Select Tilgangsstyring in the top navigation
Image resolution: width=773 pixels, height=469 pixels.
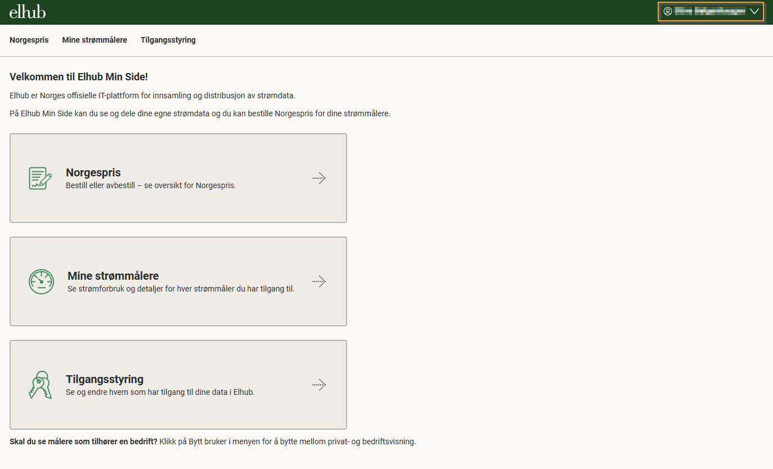(x=168, y=40)
